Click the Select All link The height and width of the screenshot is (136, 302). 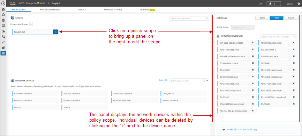(x=163, y=80)
